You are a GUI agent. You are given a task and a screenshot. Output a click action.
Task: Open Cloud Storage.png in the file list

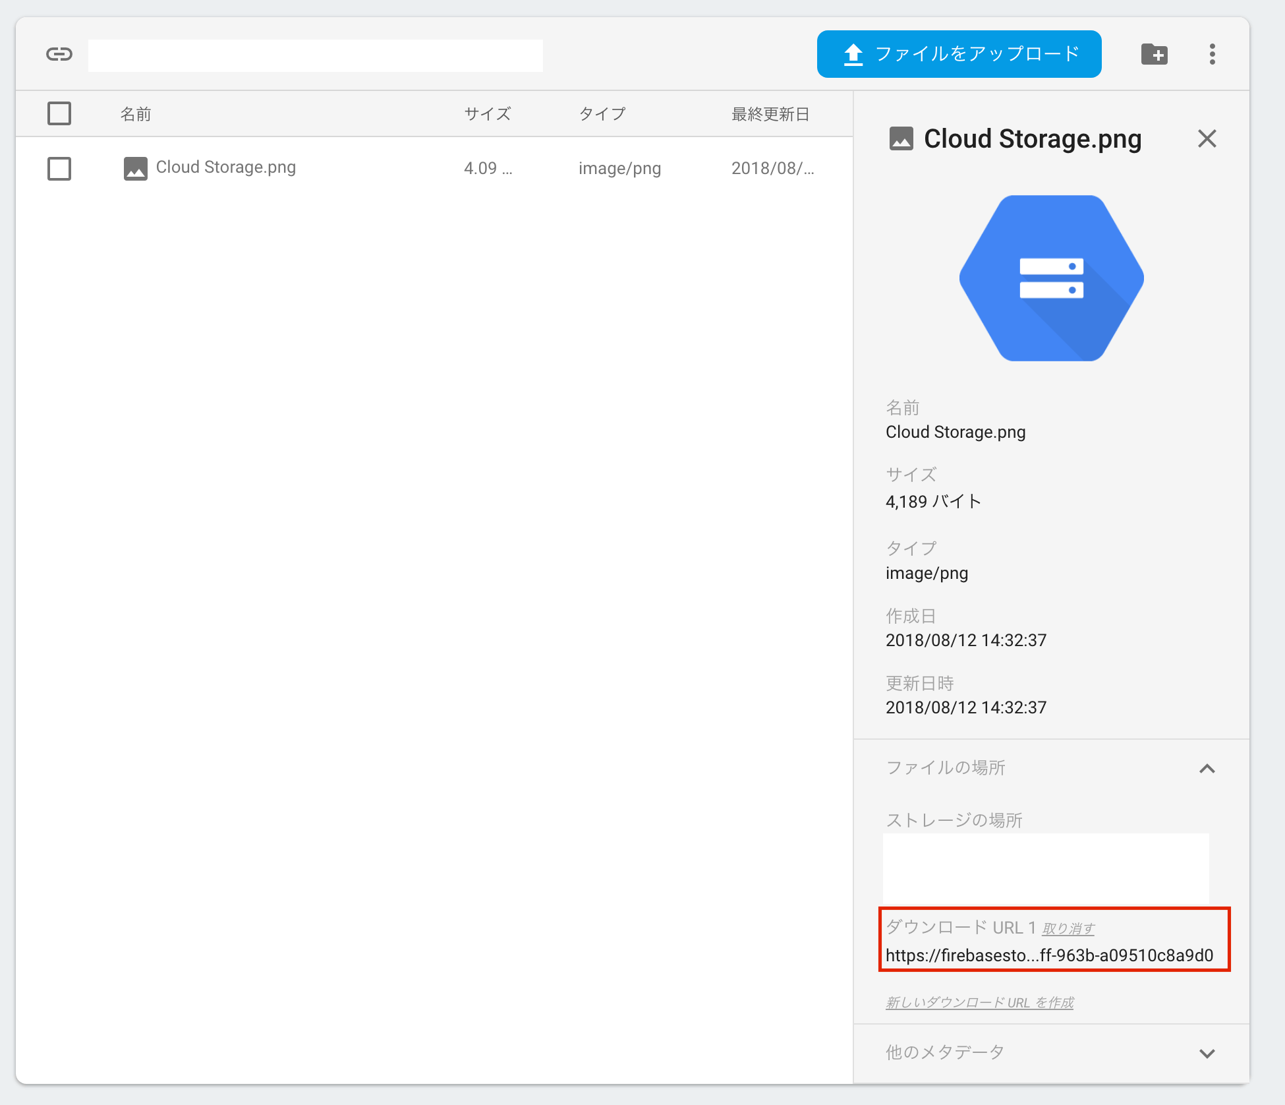(226, 167)
